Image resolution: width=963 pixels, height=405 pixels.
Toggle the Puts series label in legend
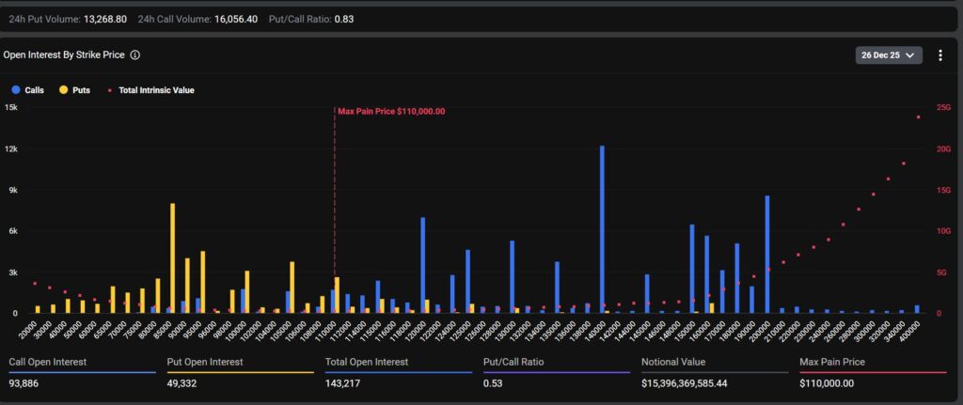click(83, 90)
